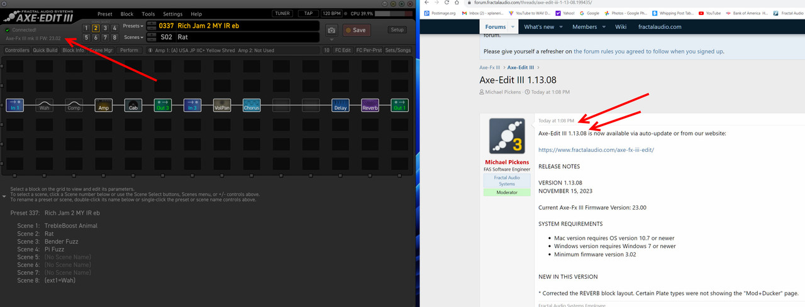
Task: Open the Forums dropdown arrow
Action: tap(513, 27)
